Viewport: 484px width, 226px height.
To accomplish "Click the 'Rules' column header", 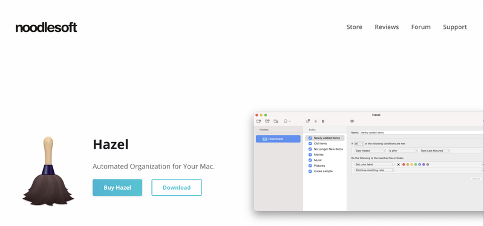I will point(312,130).
